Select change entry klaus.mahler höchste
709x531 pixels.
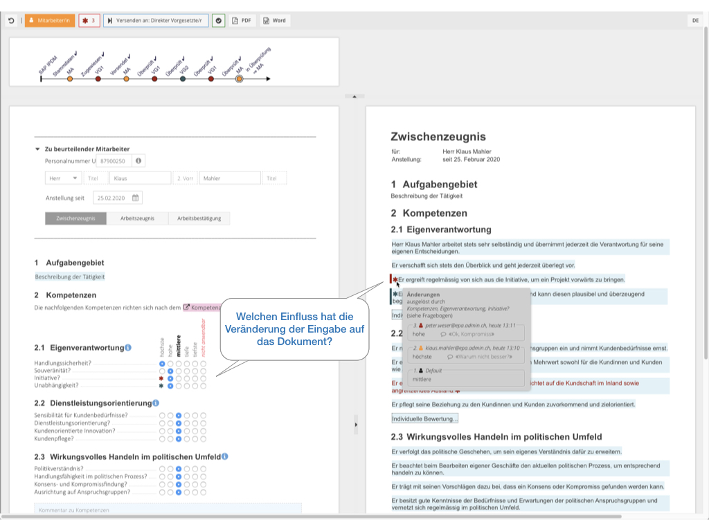pos(466,354)
